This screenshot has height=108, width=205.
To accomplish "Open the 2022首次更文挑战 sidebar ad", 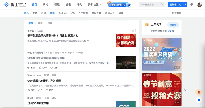I will pyautogui.click(x=162, y=54).
